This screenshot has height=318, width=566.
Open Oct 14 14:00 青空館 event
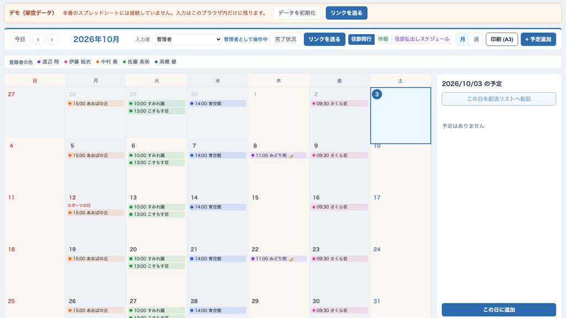[218, 208]
